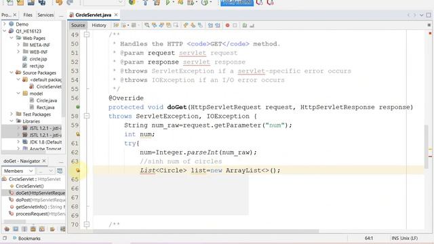The height and width of the screenshot is (244, 434).
Task: Collapse the Source Packages node
Action: pos(12,73)
